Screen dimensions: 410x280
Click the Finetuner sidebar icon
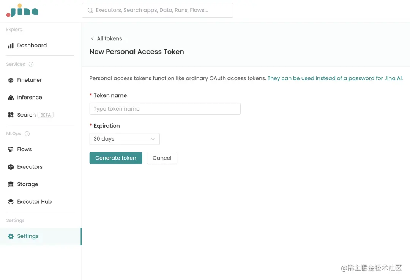coord(11,80)
